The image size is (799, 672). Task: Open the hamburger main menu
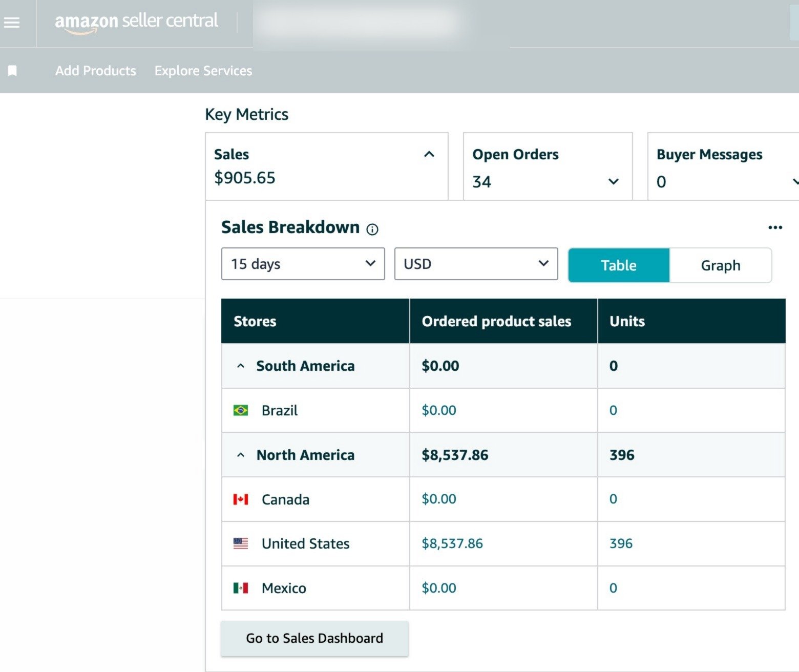[x=12, y=23]
